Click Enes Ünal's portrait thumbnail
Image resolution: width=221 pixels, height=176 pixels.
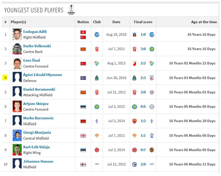point(17,63)
